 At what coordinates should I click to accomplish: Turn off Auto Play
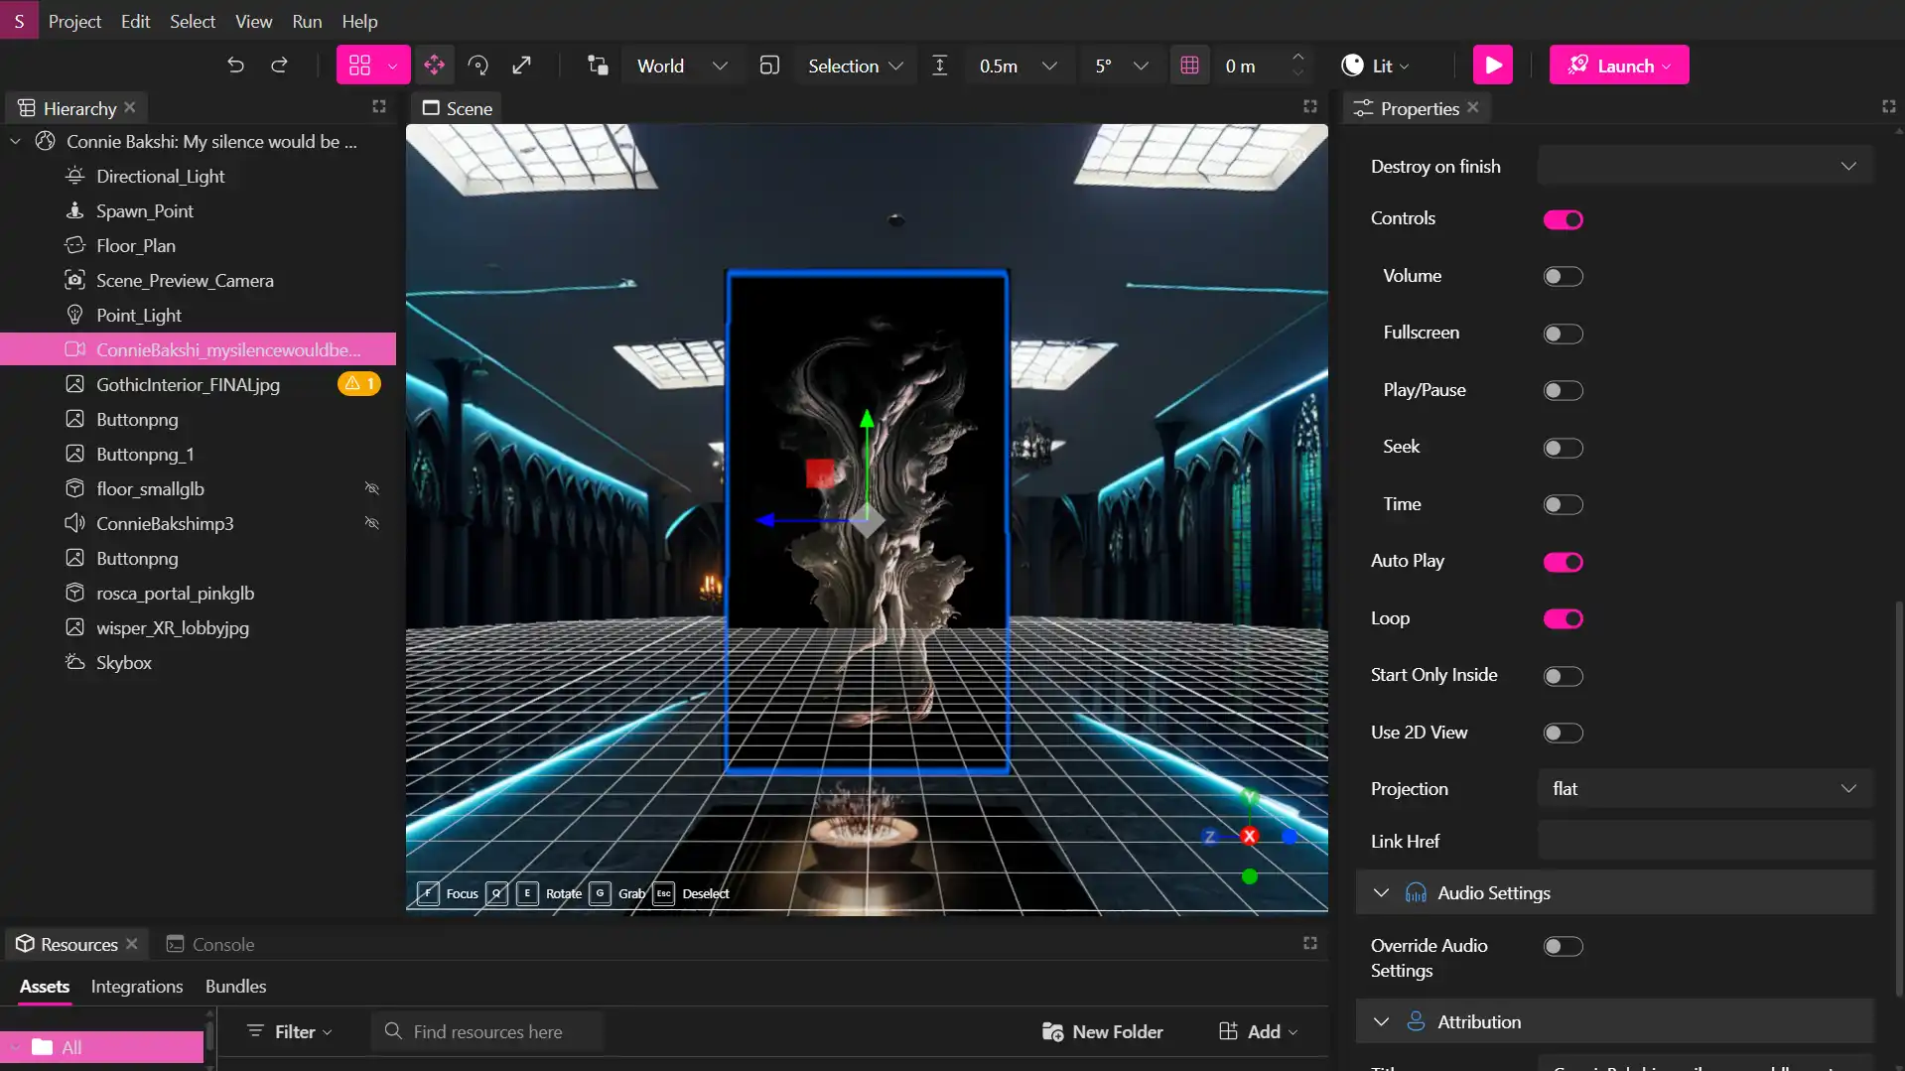[1563, 562]
